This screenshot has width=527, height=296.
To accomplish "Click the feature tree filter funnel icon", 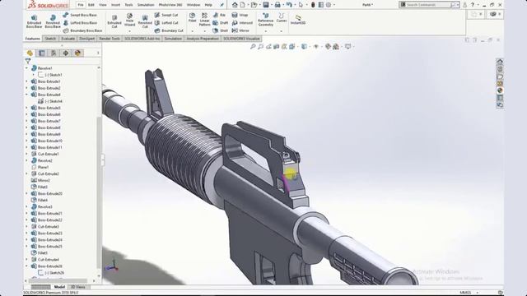I will point(28,61).
